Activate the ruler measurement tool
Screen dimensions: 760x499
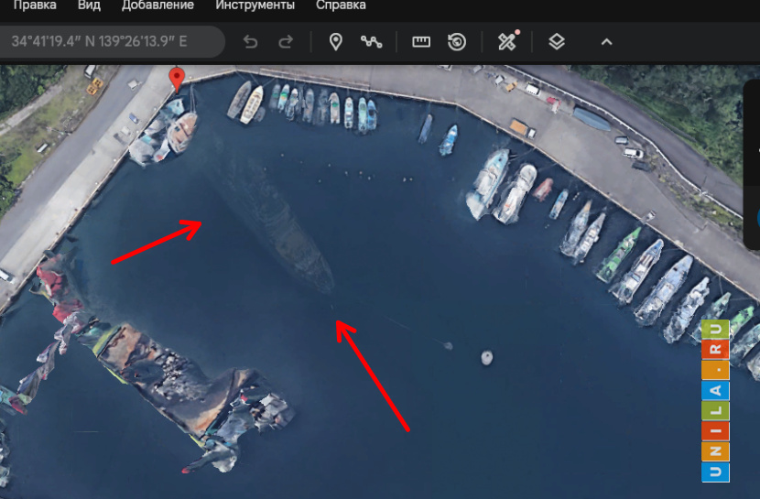pyautogui.click(x=421, y=42)
